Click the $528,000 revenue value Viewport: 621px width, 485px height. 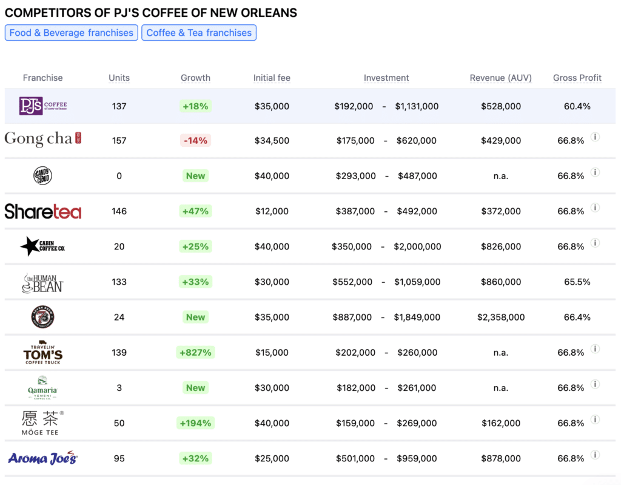(500, 106)
